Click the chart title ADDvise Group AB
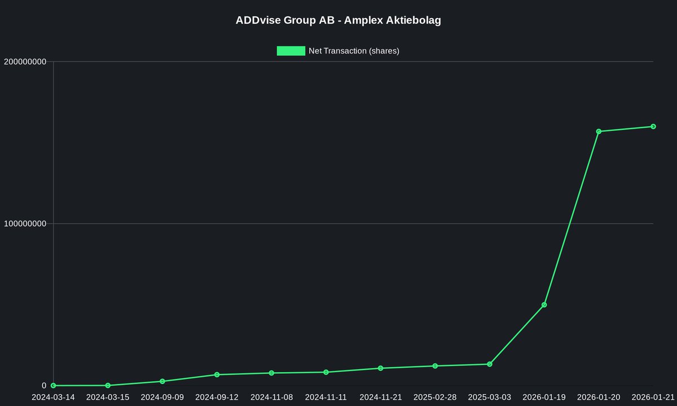 pyautogui.click(x=338, y=20)
